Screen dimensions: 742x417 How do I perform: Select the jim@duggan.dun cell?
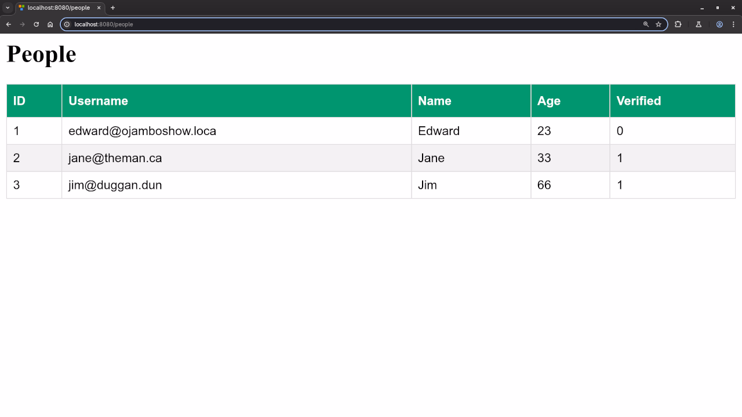click(237, 185)
